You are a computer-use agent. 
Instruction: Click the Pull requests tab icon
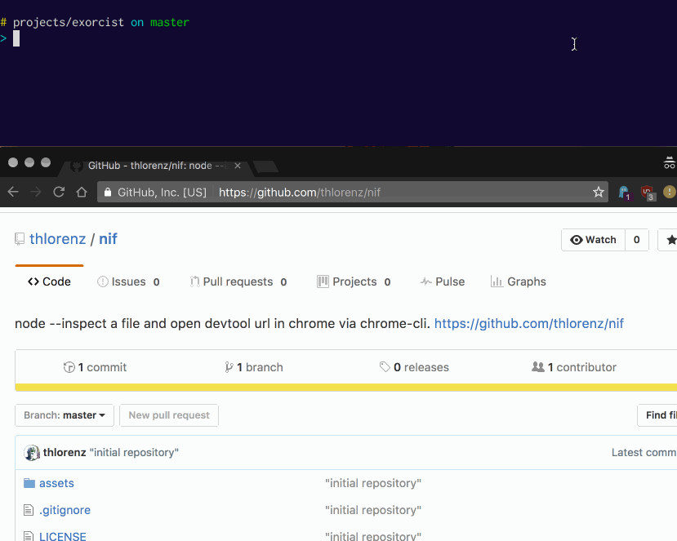pos(194,282)
